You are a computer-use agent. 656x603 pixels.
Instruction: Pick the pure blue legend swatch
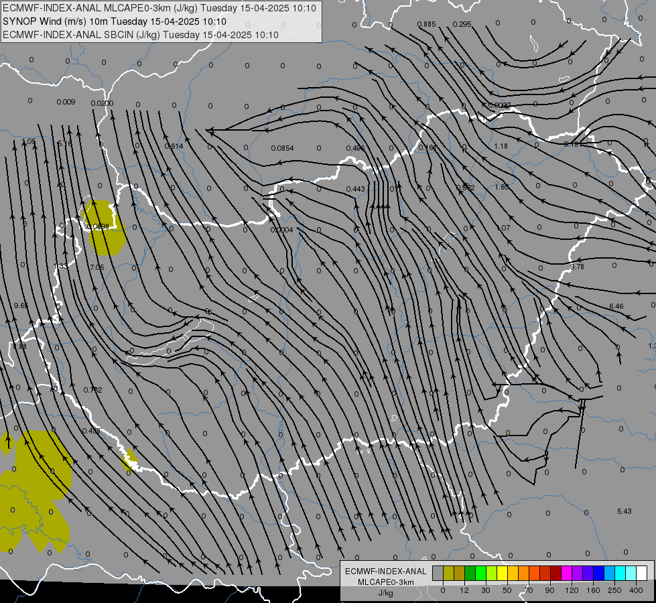tap(598, 573)
